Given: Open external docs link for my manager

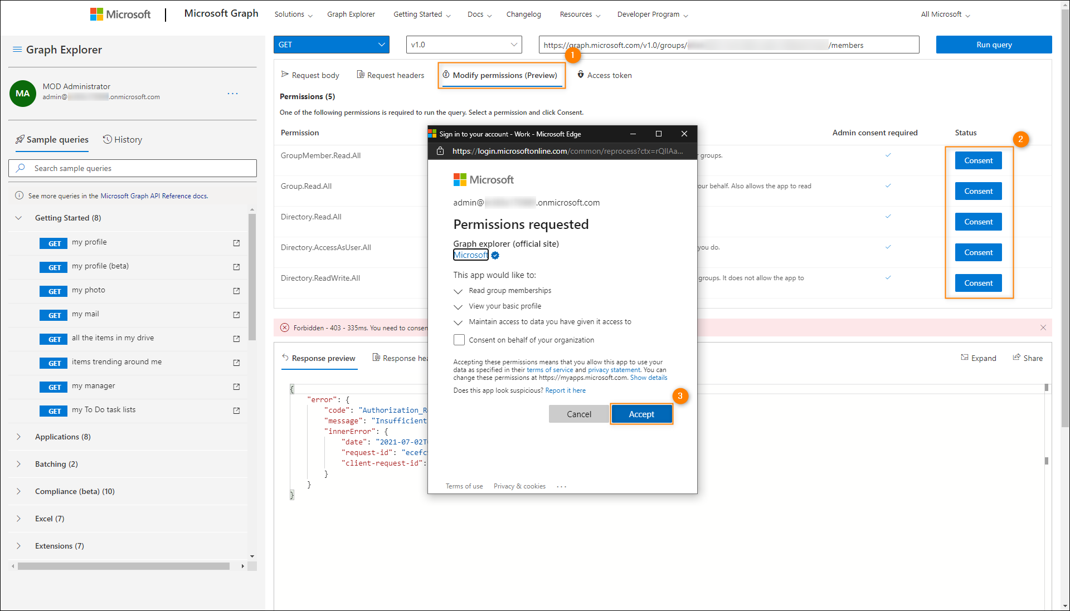Looking at the screenshot, I should pos(236,387).
